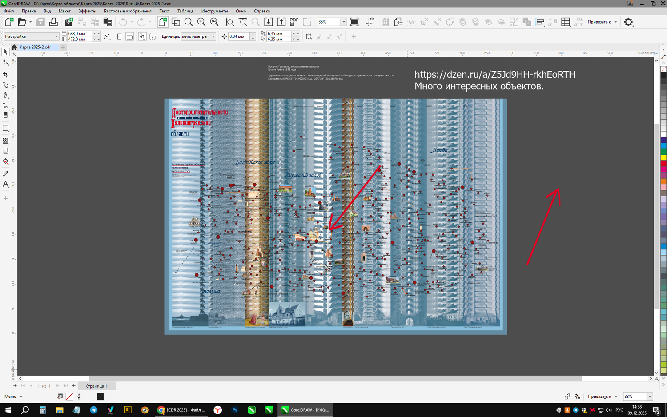Activate the Interactive Fill tool
667x417 pixels.
pyautogui.click(x=6, y=162)
